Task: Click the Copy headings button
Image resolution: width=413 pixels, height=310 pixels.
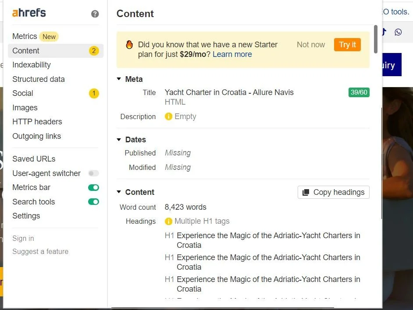Action: [334, 192]
